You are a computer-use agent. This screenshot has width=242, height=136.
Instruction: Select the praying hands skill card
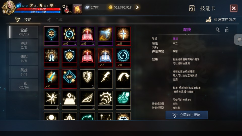point(51,57)
